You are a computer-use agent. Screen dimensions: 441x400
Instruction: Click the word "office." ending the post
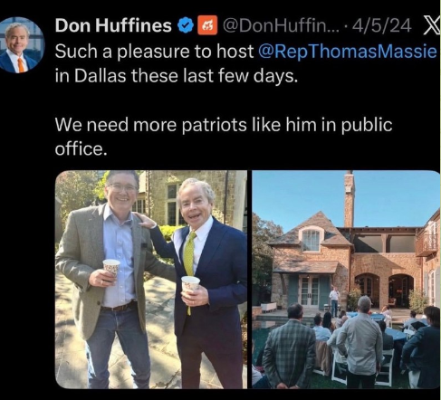[81, 148]
